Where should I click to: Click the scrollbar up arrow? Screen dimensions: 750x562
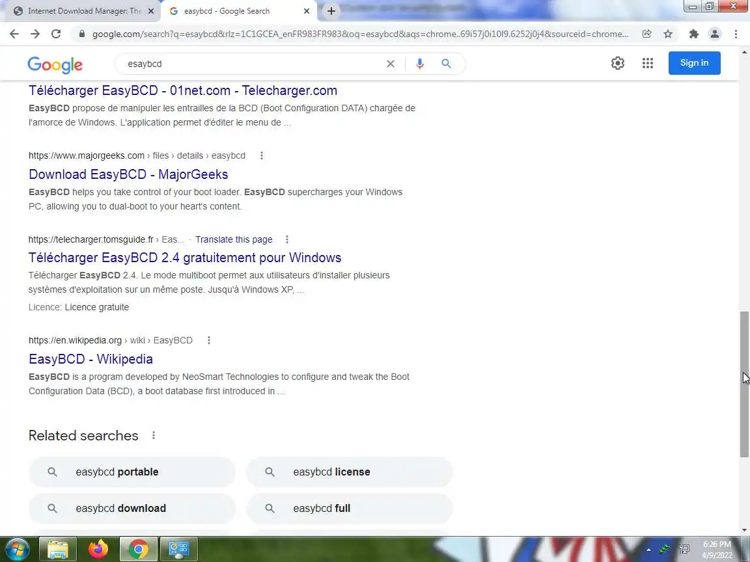point(744,51)
